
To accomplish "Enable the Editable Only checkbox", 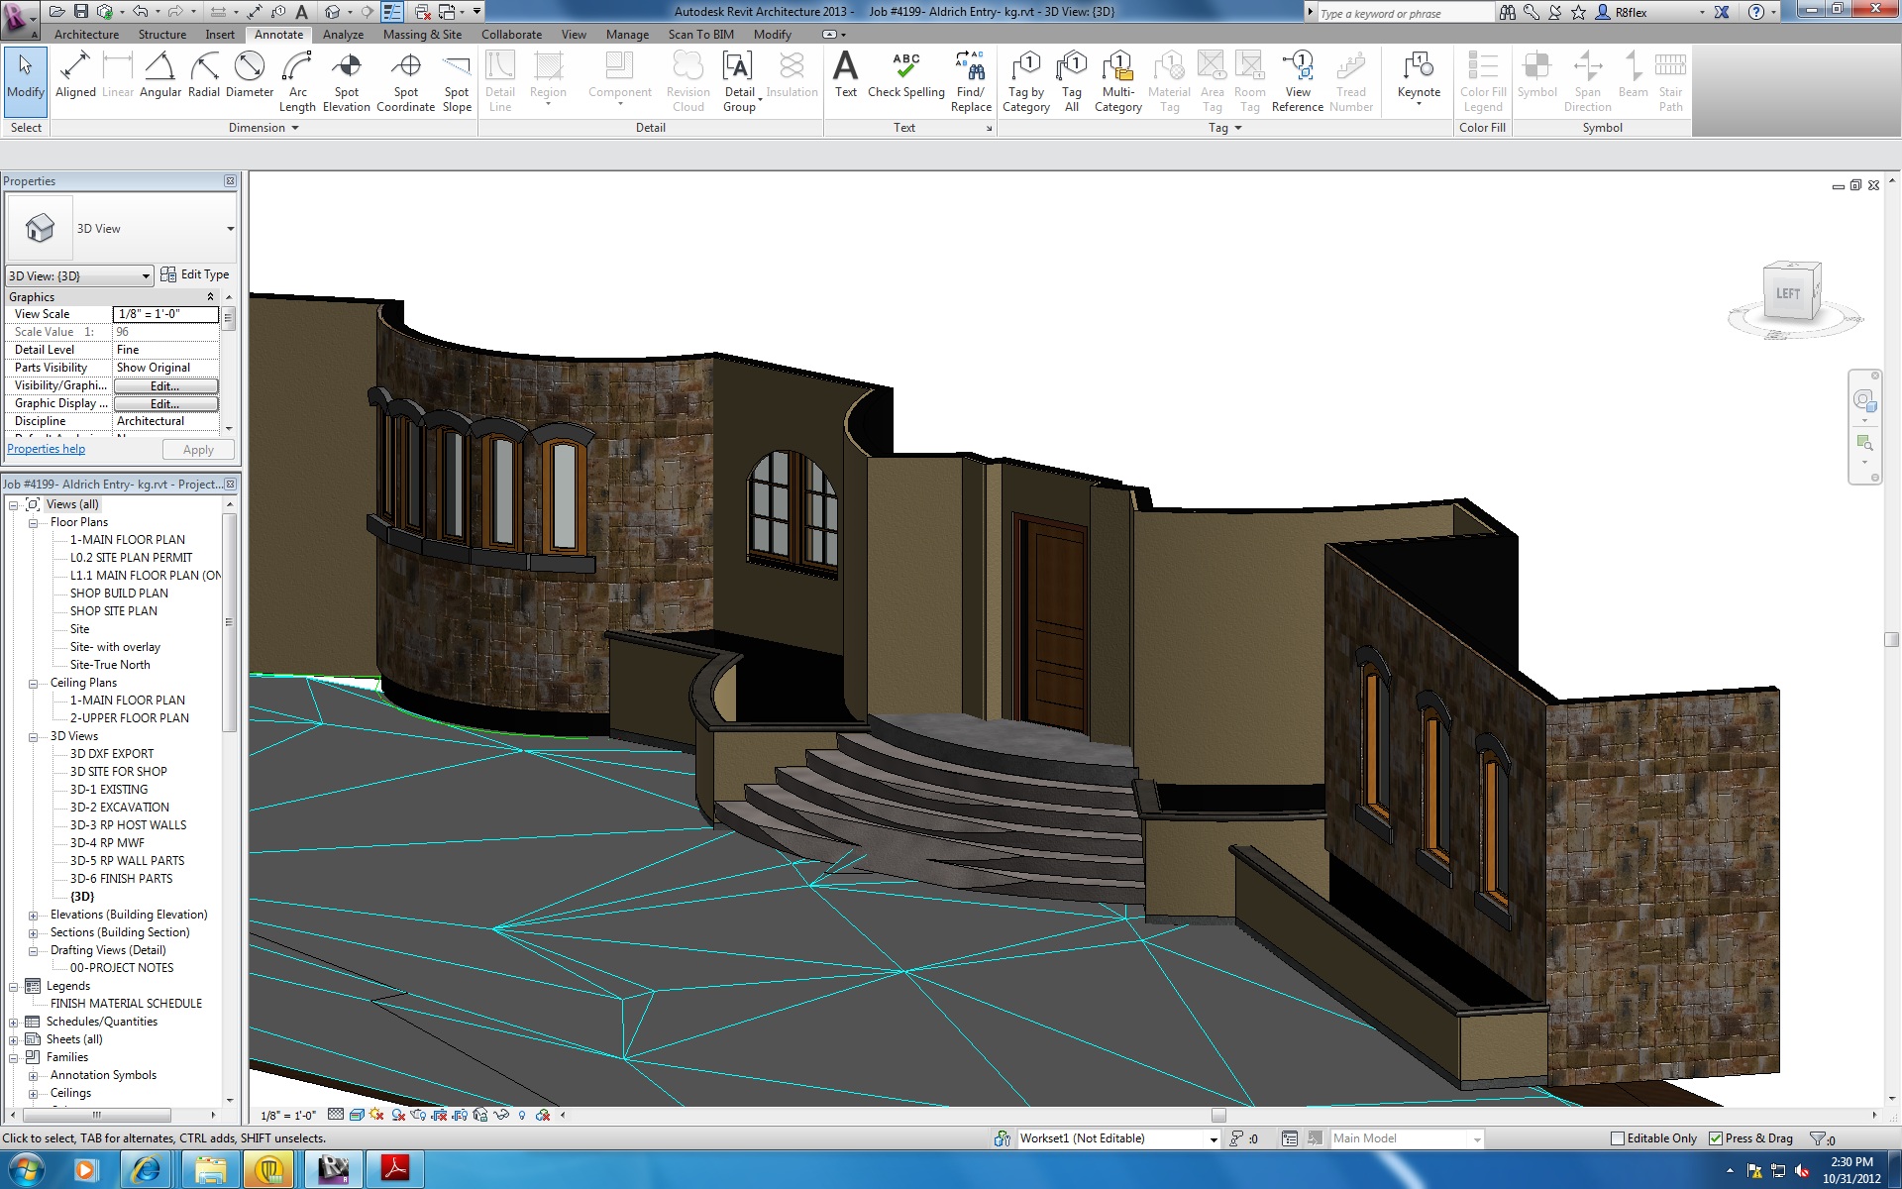I will click(1618, 1138).
